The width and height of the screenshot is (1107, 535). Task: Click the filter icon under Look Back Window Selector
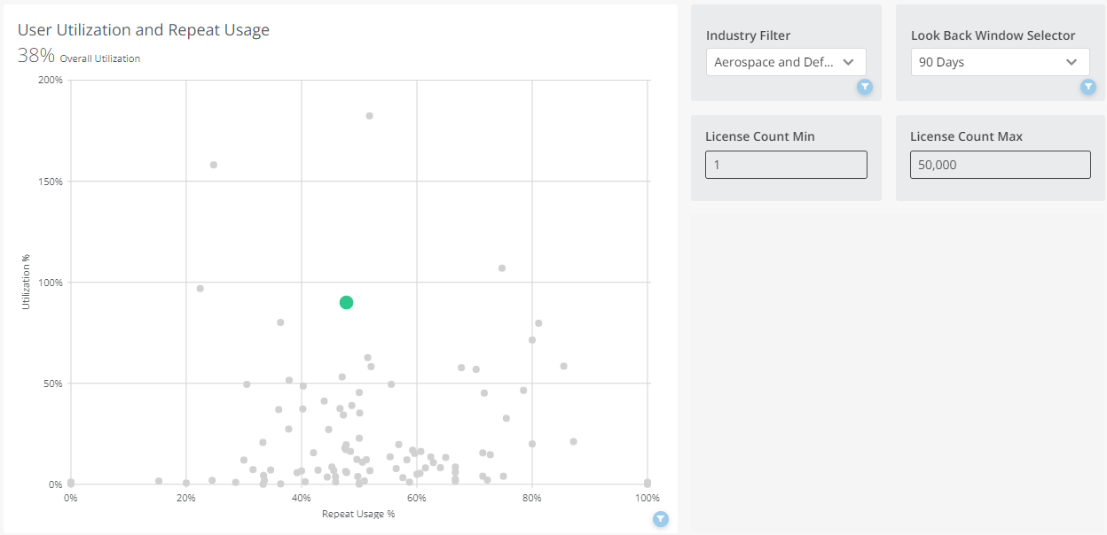[x=1088, y=87]
